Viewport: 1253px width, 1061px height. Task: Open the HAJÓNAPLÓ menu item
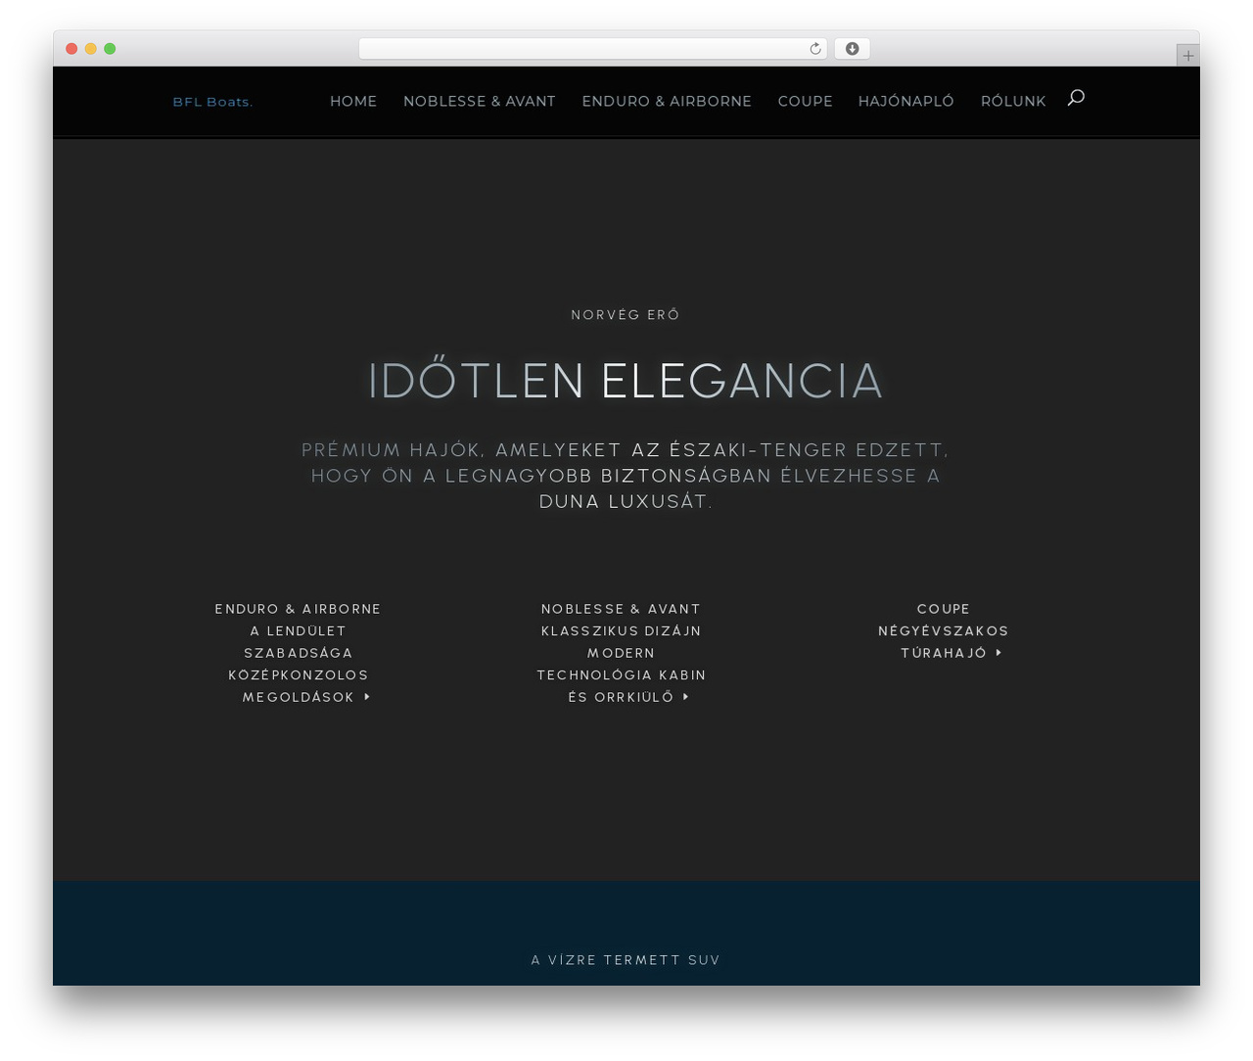point(906,101)
